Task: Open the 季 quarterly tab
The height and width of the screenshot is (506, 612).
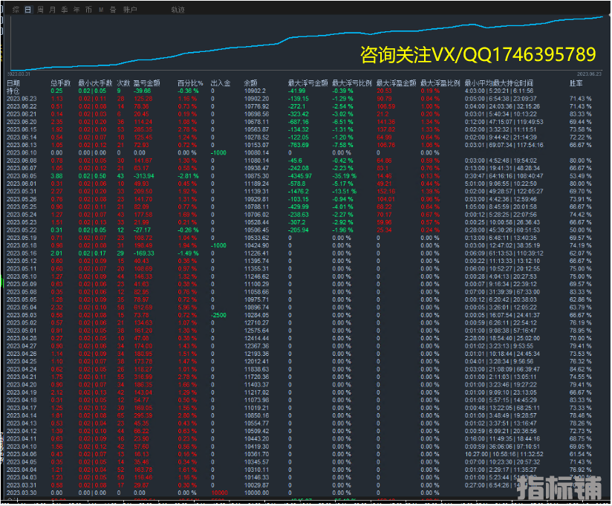Action: pos(65,10)
